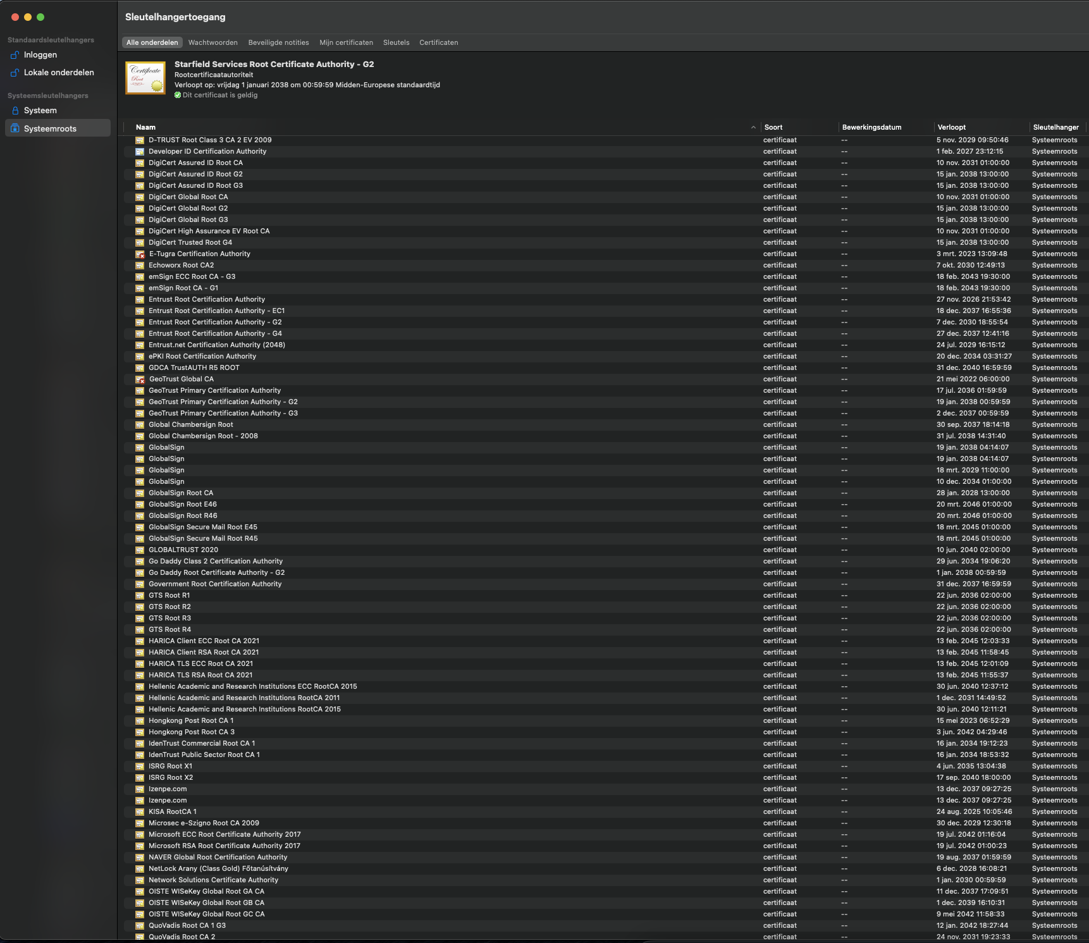The width and height of the screenshot is (1089, 943).
Task: Click the Starfield certificate preview thumbnail
Action: [x=145, y=77]
